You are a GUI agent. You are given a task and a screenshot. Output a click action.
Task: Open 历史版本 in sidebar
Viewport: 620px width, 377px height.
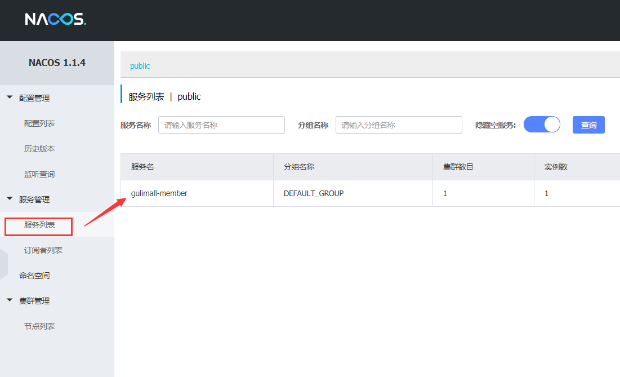pos(39,149)
